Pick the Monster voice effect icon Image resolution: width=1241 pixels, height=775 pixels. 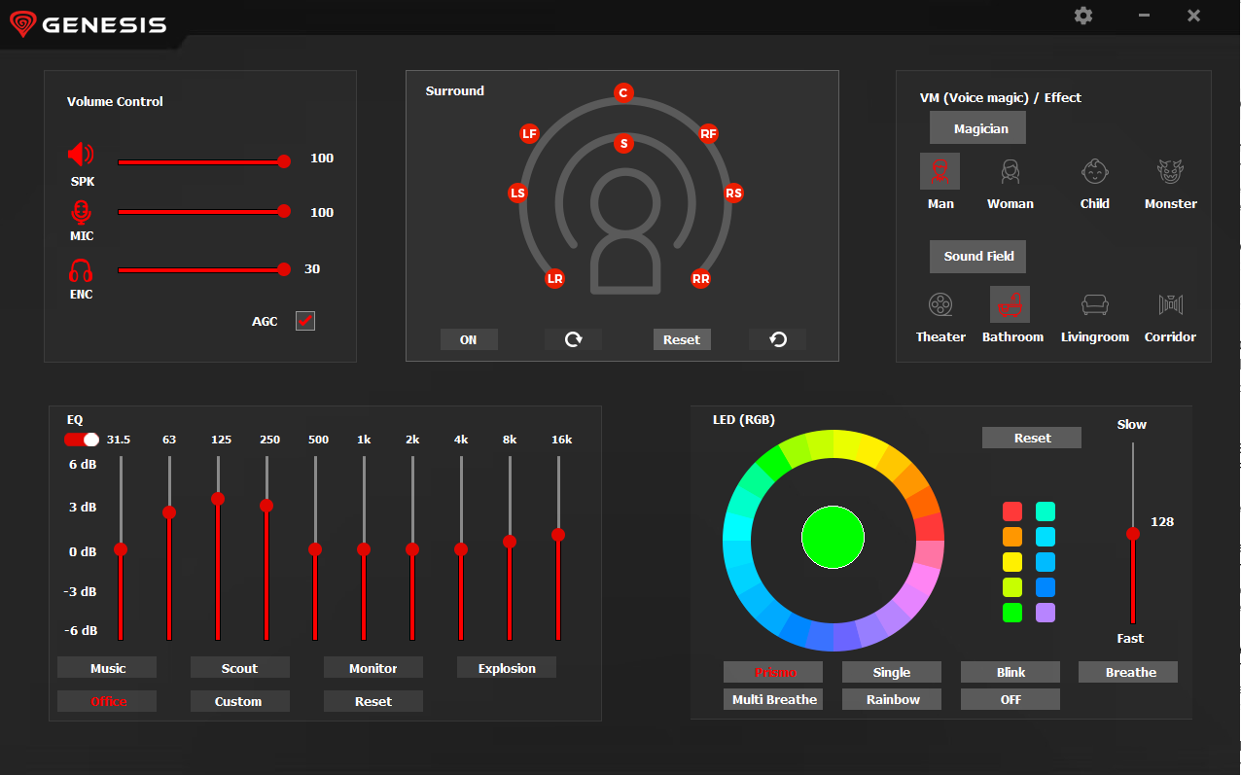1170,171
